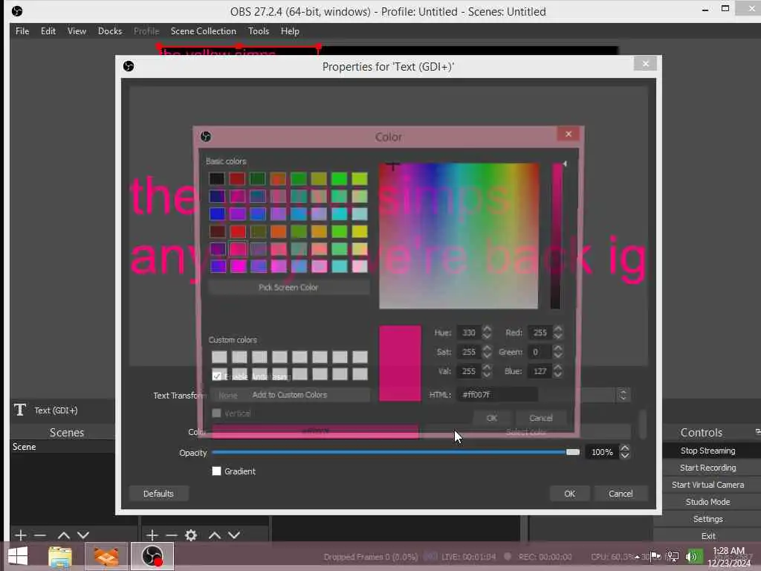The width and height of the screenshot is (761, 571).
Task: Click OBS logo icon in Properties dialog title
Action: click(x=129, y=66)
